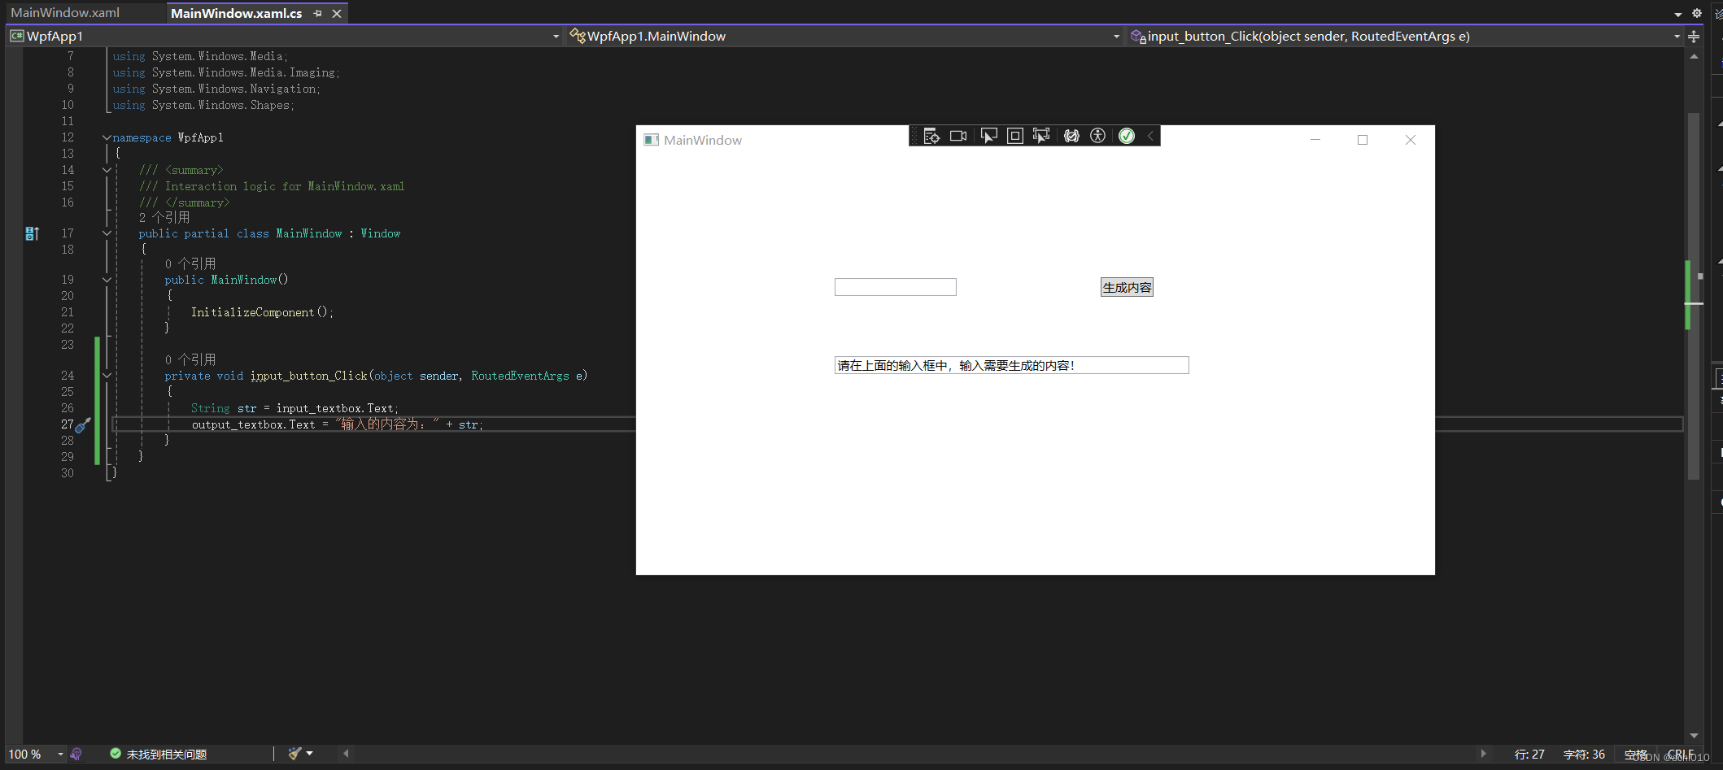Viewport: 1723px width, 770px height.
Task: Click the purple code assistant icon in status bar
Action: 76,754
